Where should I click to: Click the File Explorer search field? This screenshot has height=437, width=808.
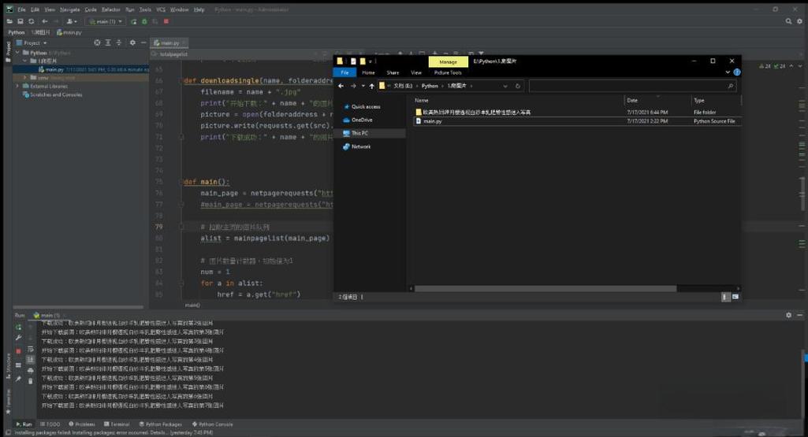(632, 86)
